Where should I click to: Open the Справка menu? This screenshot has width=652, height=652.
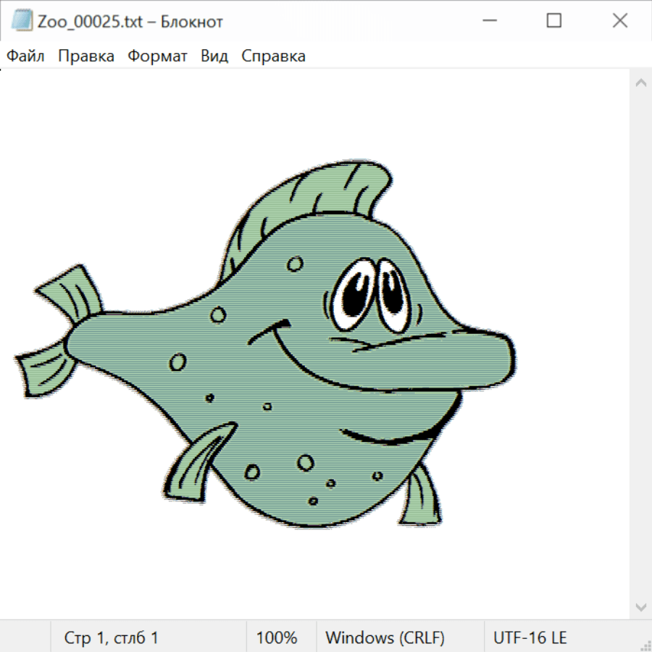coord(273,56)
